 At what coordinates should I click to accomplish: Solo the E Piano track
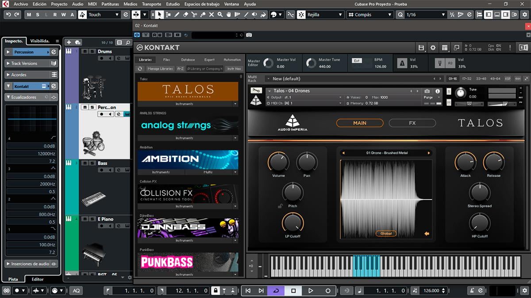(x=92, y=219)
